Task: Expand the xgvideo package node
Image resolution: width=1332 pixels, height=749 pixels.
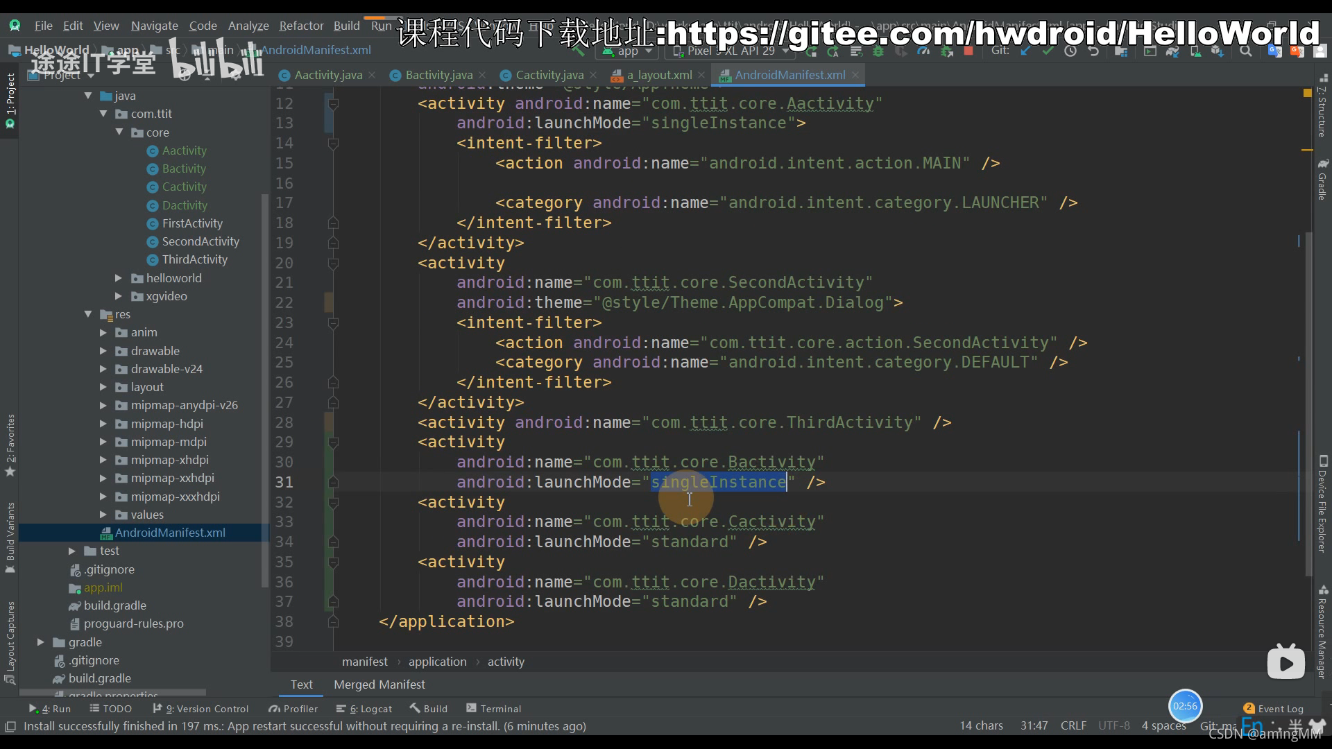Action: [119, 296]
